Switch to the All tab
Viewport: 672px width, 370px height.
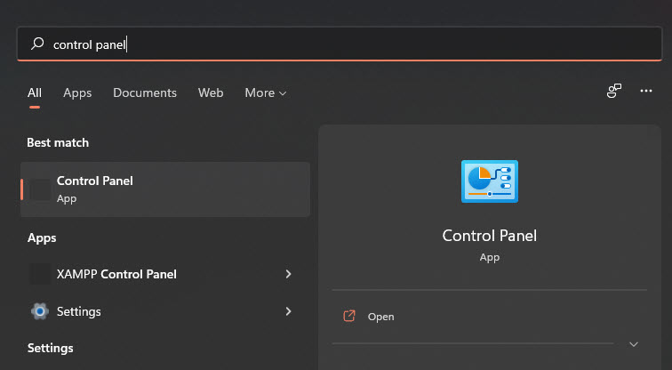pos(35,92)
